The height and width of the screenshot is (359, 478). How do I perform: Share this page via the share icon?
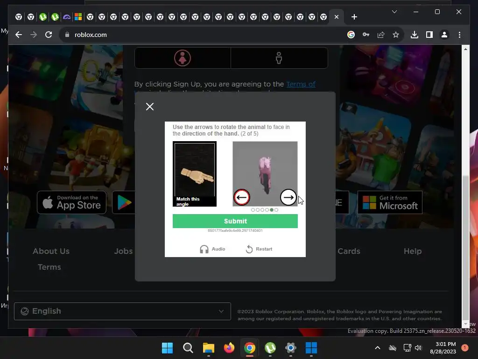tap(381, 35)
